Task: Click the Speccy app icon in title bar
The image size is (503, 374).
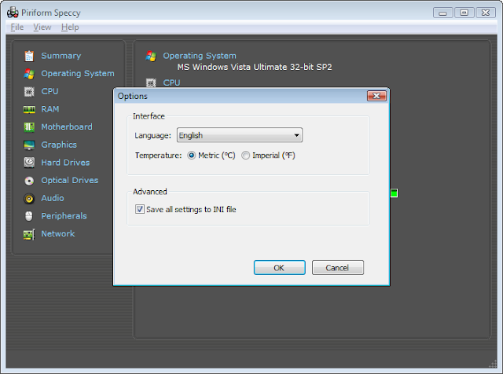Action: tap(13, 13)
